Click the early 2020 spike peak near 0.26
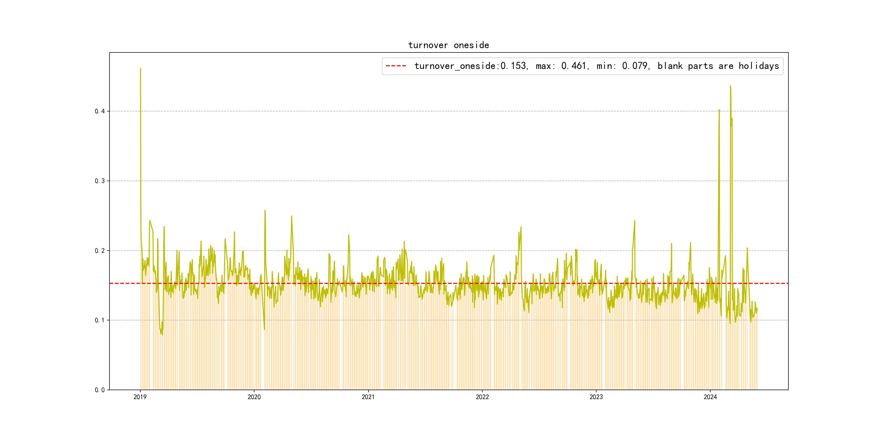 click(x=265, y=211)
